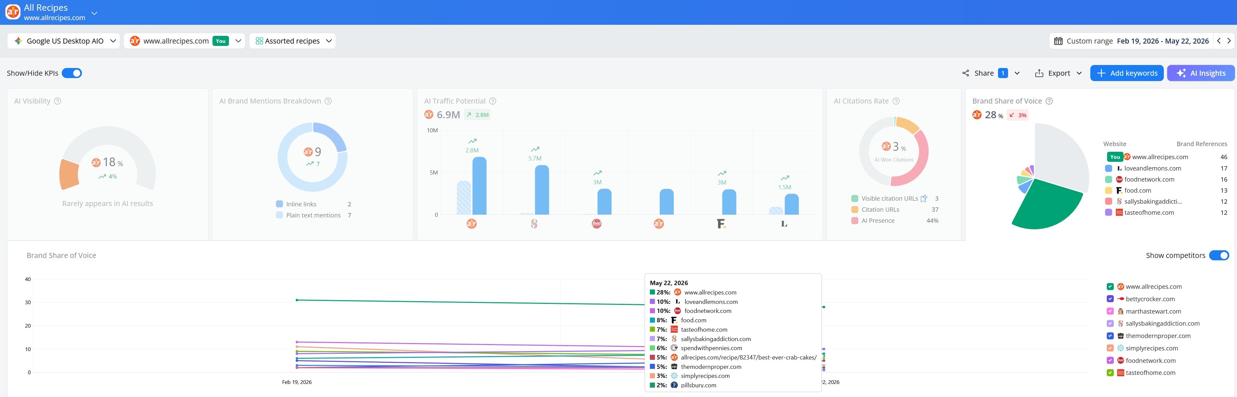Image resolution: width=1237 pixels, height=397 pixels.
Task: Click the food.com F icon under traffic chart
Action: 721,223
